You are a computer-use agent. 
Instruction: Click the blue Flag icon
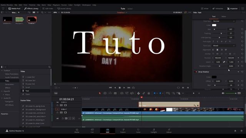click(x=155, y=93)
